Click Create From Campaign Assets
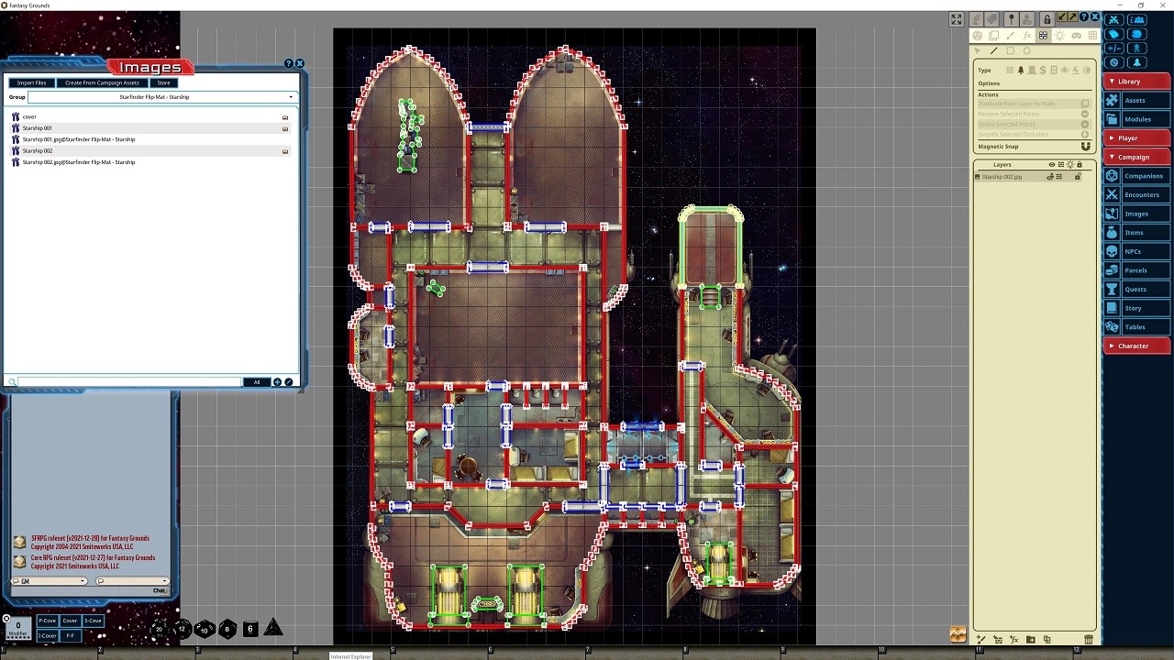Screen dimensions: 1174x660 [x=104, y=82]
